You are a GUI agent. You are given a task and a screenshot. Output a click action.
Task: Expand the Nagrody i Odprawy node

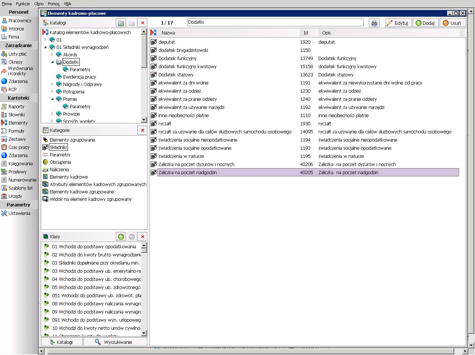click(52, 84)
